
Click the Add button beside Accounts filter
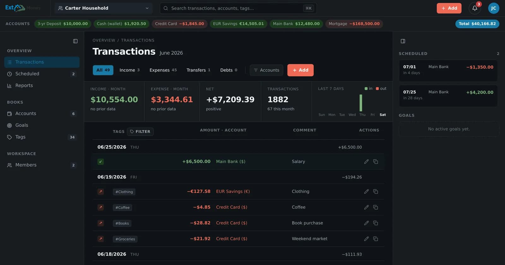[x=300, y=70]
